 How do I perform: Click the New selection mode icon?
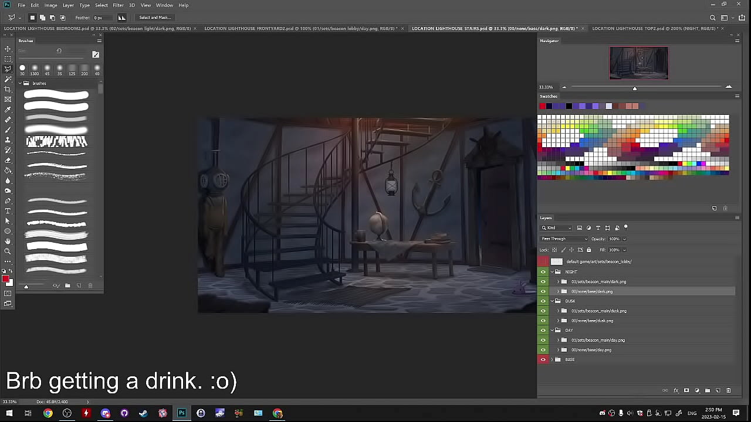32,18
